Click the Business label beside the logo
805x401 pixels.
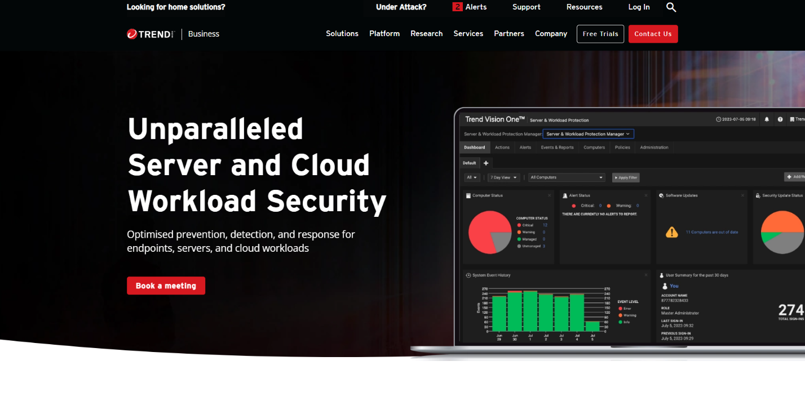(x=204, y=34)
